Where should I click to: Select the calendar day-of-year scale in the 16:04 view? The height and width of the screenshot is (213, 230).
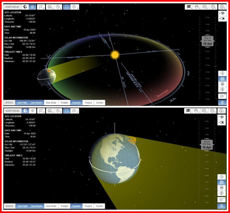222,182
